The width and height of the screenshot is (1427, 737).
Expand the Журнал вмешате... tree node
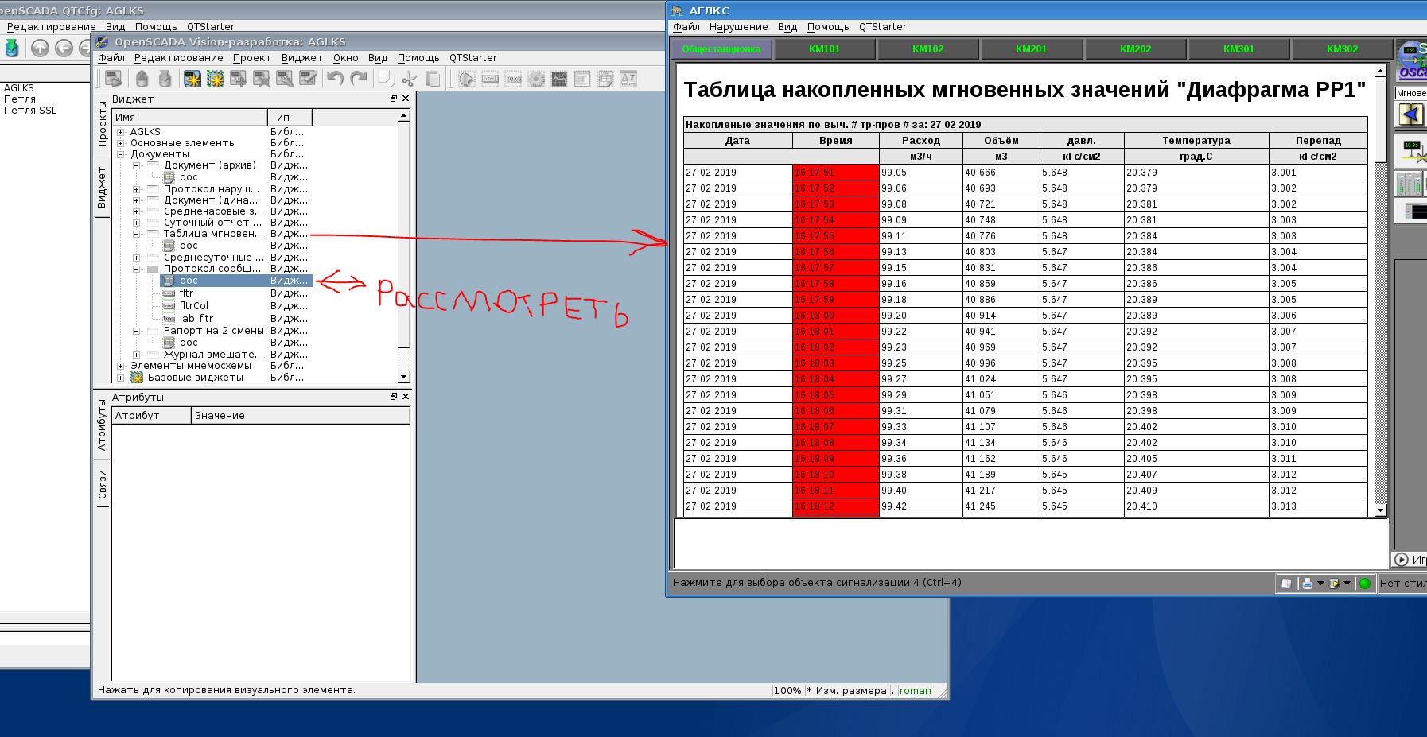tap(137, 355)
